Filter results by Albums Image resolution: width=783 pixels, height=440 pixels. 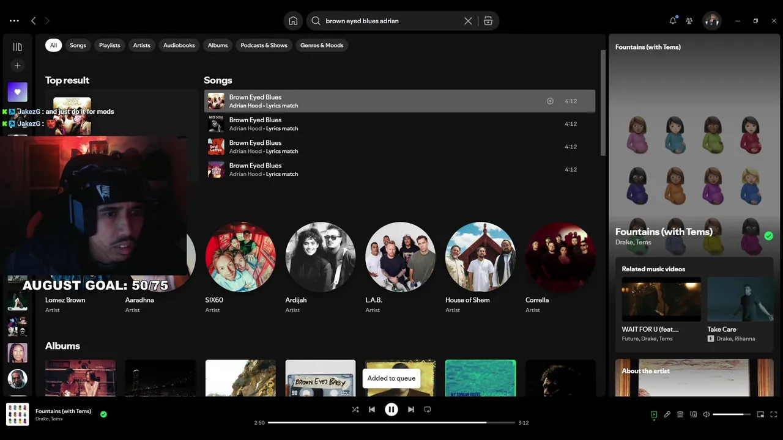click(x=218, y=45)
